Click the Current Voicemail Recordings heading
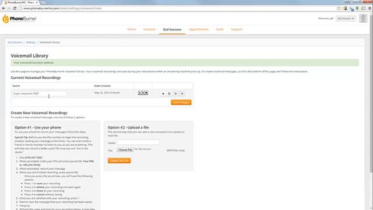The image size is (373, 210). (36, 78)
